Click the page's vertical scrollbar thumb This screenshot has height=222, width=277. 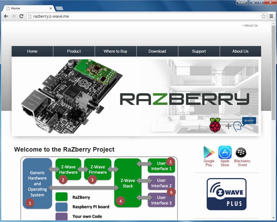click(x=273, y=73)
